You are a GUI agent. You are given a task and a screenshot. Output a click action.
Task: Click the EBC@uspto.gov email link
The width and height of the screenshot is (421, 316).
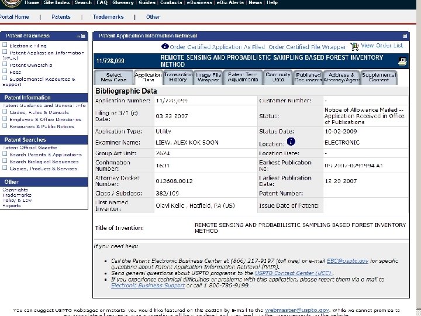coord(347,261)
